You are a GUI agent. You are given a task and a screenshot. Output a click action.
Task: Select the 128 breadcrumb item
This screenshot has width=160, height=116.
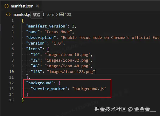pyautogui.click(x=68, y=15)
